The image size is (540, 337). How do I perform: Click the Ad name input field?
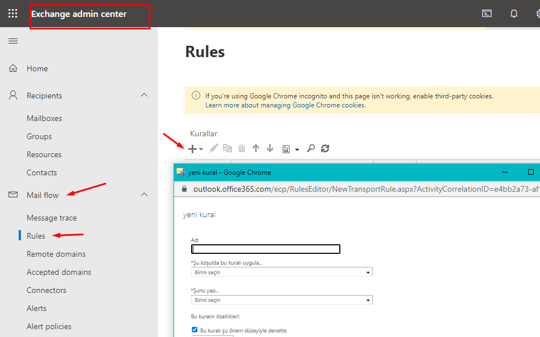click(x=266, y=249)
